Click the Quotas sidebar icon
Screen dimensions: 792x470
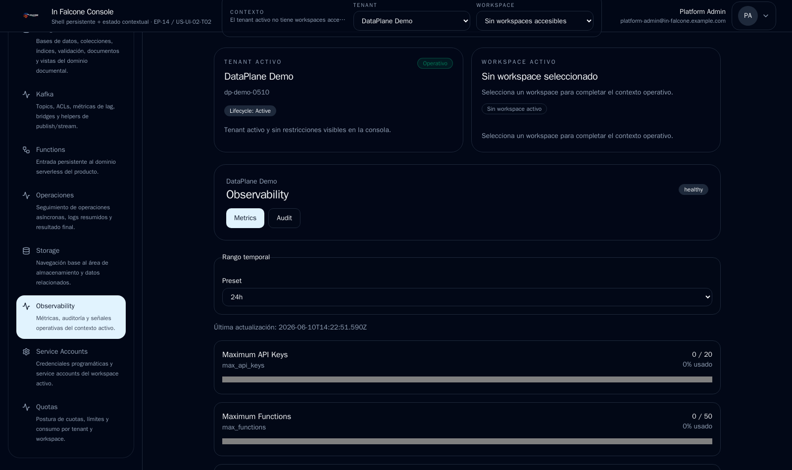click(x=26, y=407)
